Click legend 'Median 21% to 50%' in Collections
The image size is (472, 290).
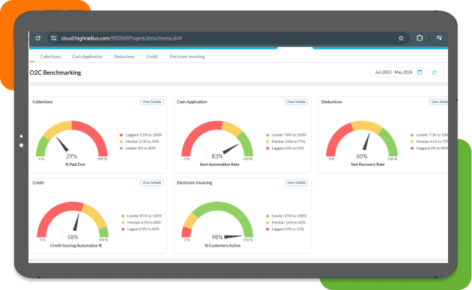tap(139, 142)
